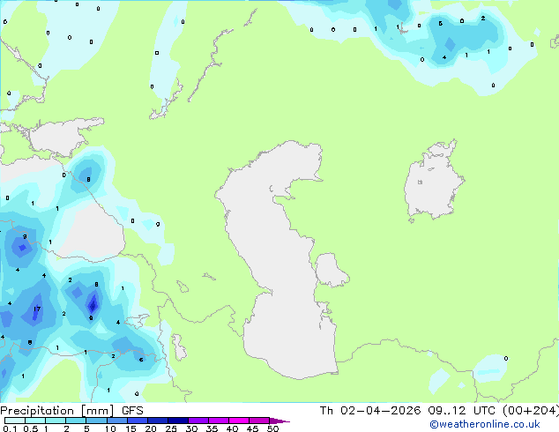Click the Aral Sea on the map

click(433, 182)
